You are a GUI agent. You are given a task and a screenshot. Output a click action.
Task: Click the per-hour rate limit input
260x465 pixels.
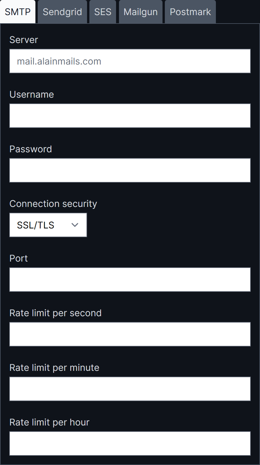click(130, 443)
